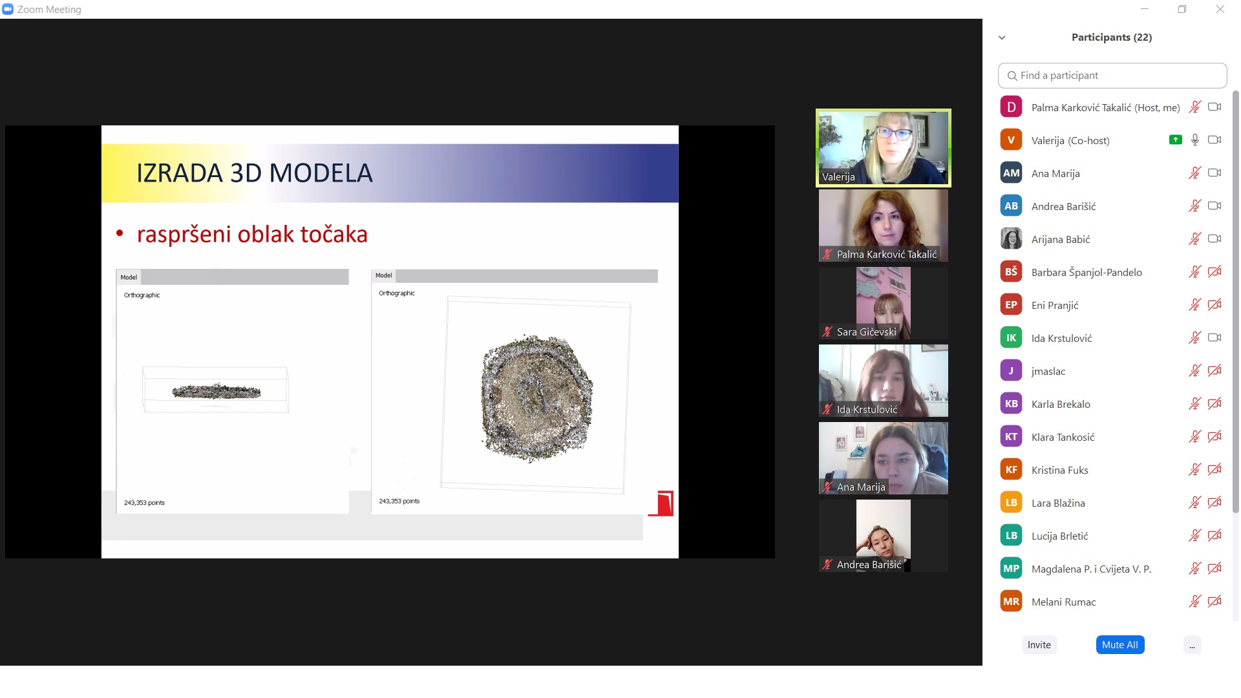Click Andrea Barišić's video camera icon
The width and height of the screenshot is (1241, 698).
pyautogui.click(x=1214, y=206)
